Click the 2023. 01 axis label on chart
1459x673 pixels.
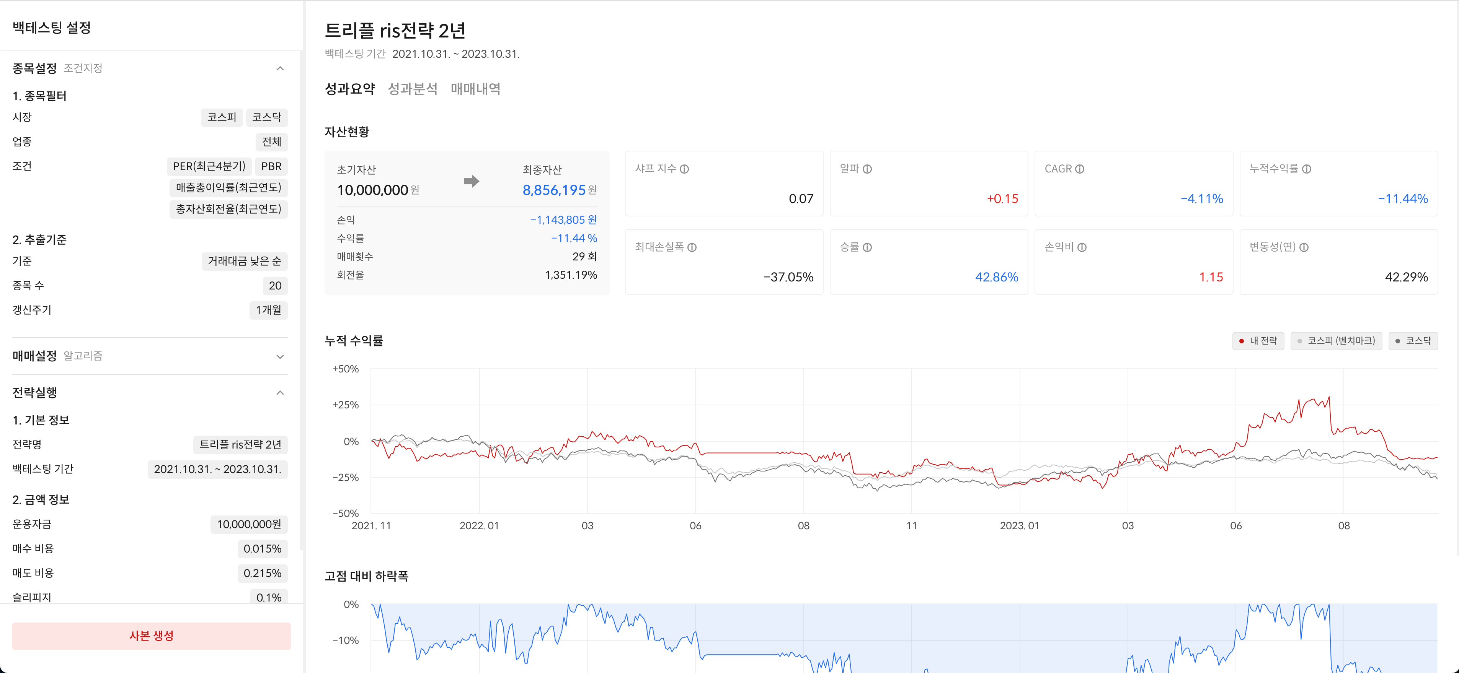[x=1020, y=526]
